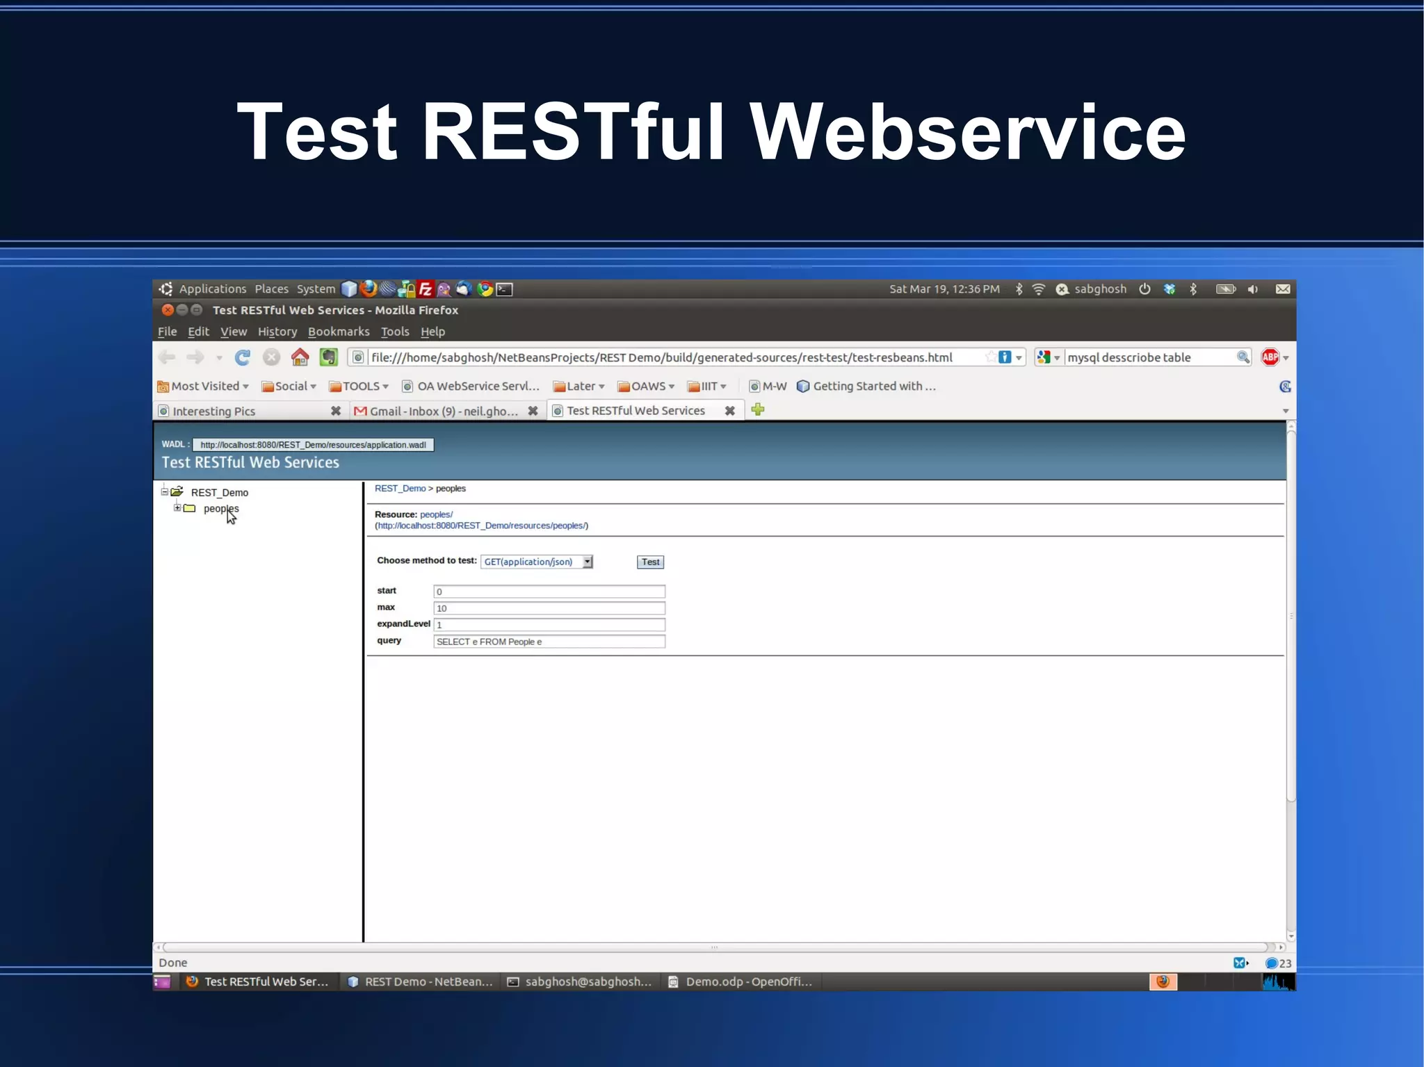Click FileZilla icon in top panel
Viewport: 1424px width, 1067px height.
point(425,289)
